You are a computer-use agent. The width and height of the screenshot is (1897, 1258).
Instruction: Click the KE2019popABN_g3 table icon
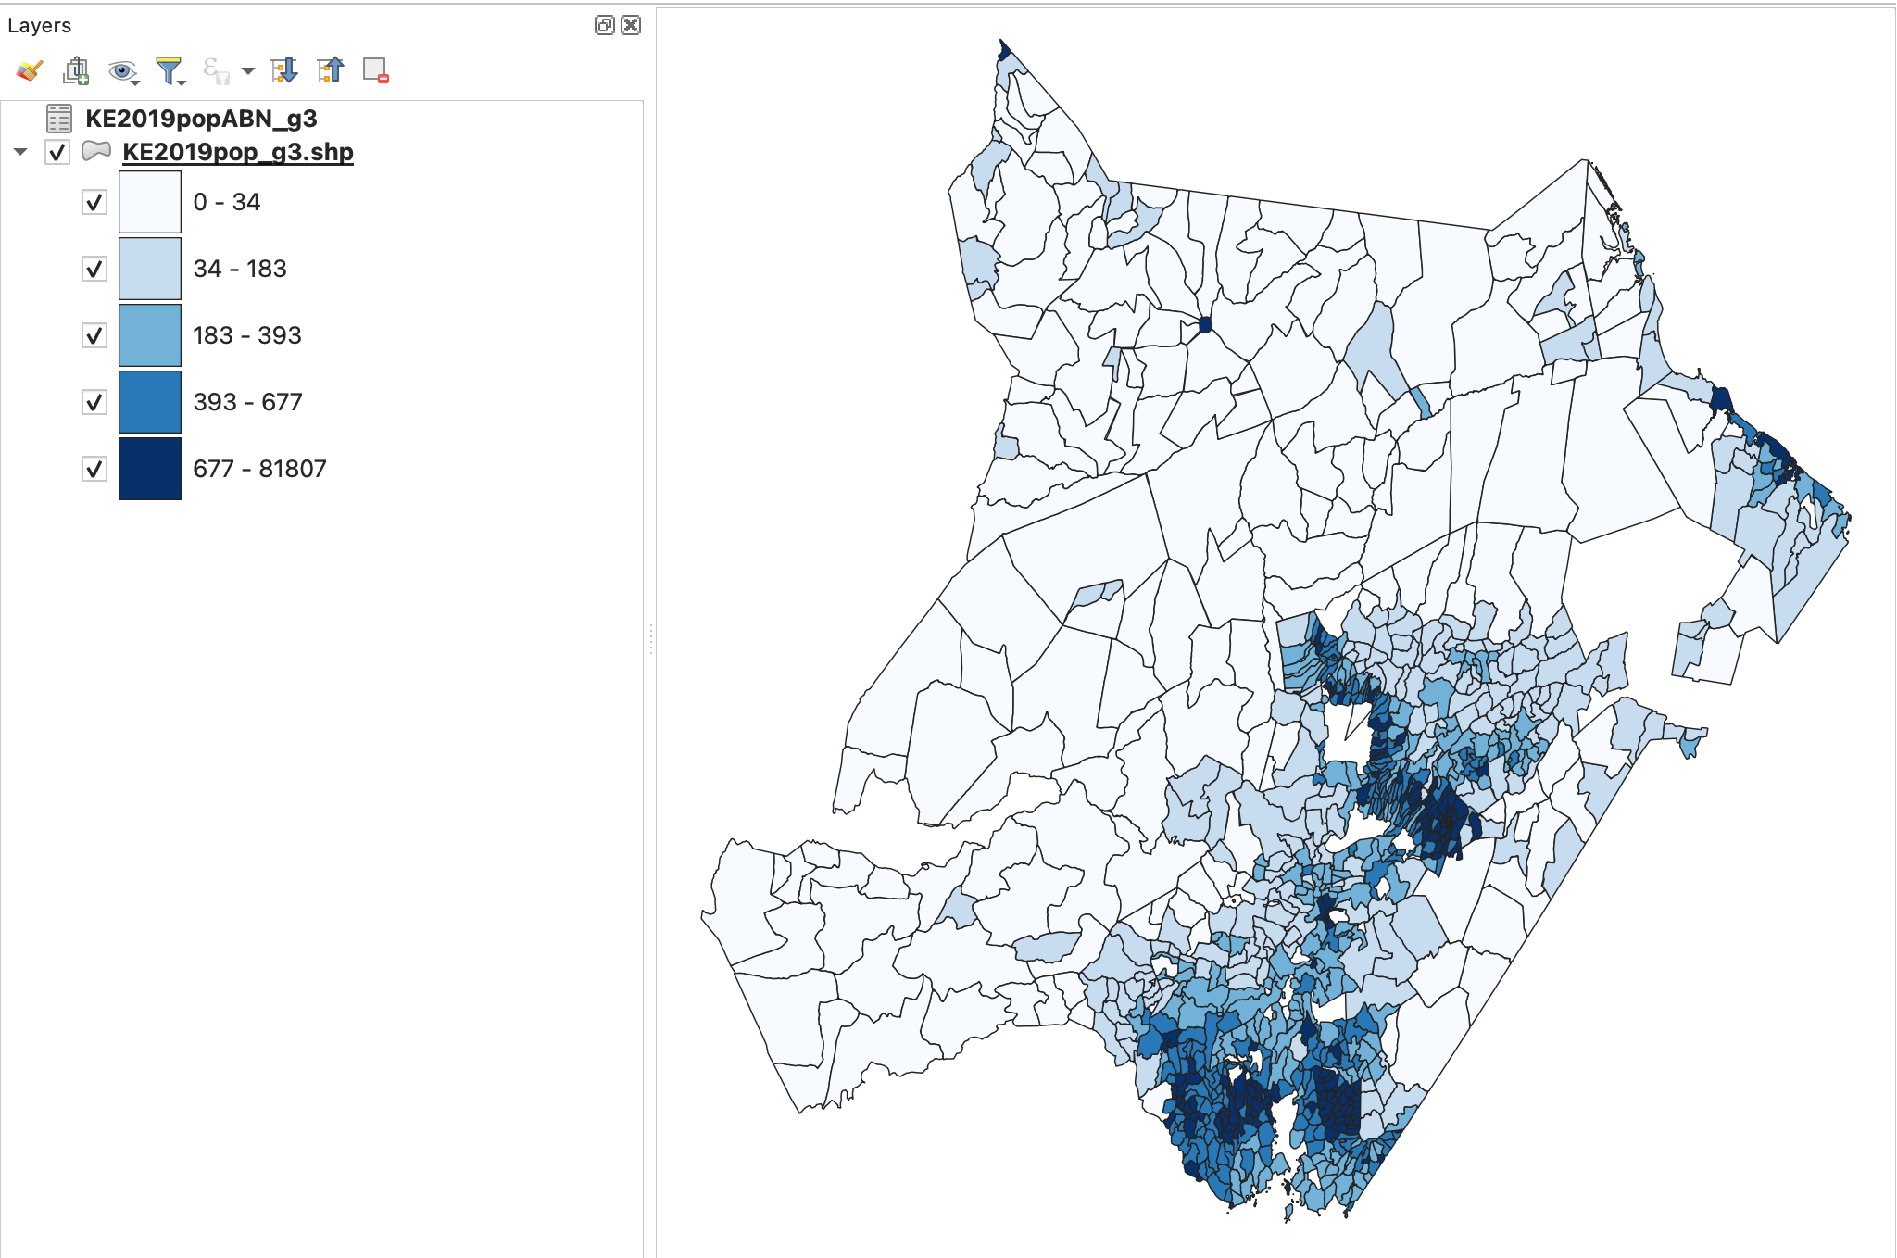(x=59, y=119)
